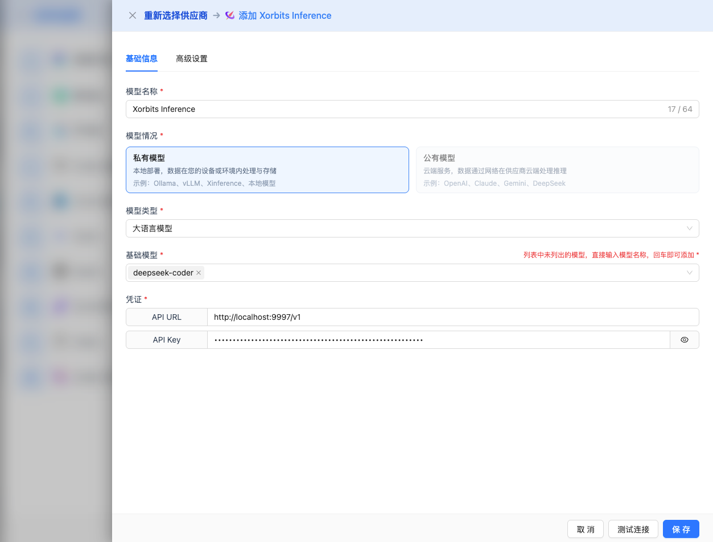Open the 大语言模型 model type dropdown
This screenshot has height=542, width=713.
pos(398,228)
